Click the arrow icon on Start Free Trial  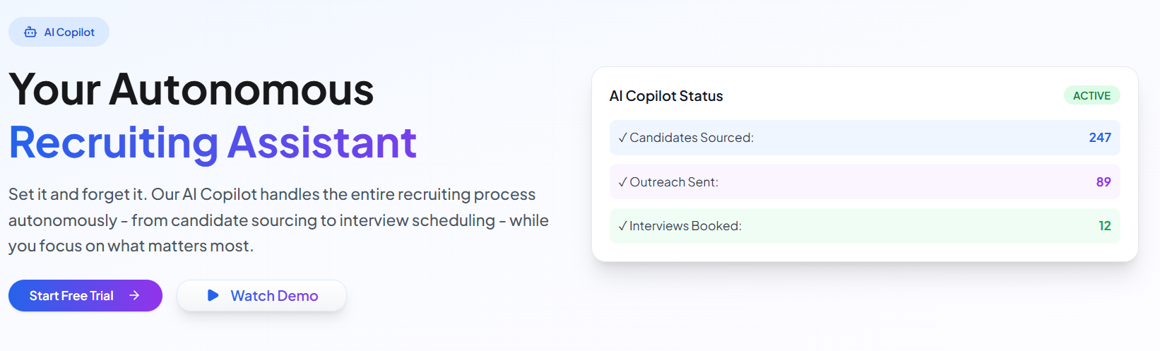[x=134, y=295]
